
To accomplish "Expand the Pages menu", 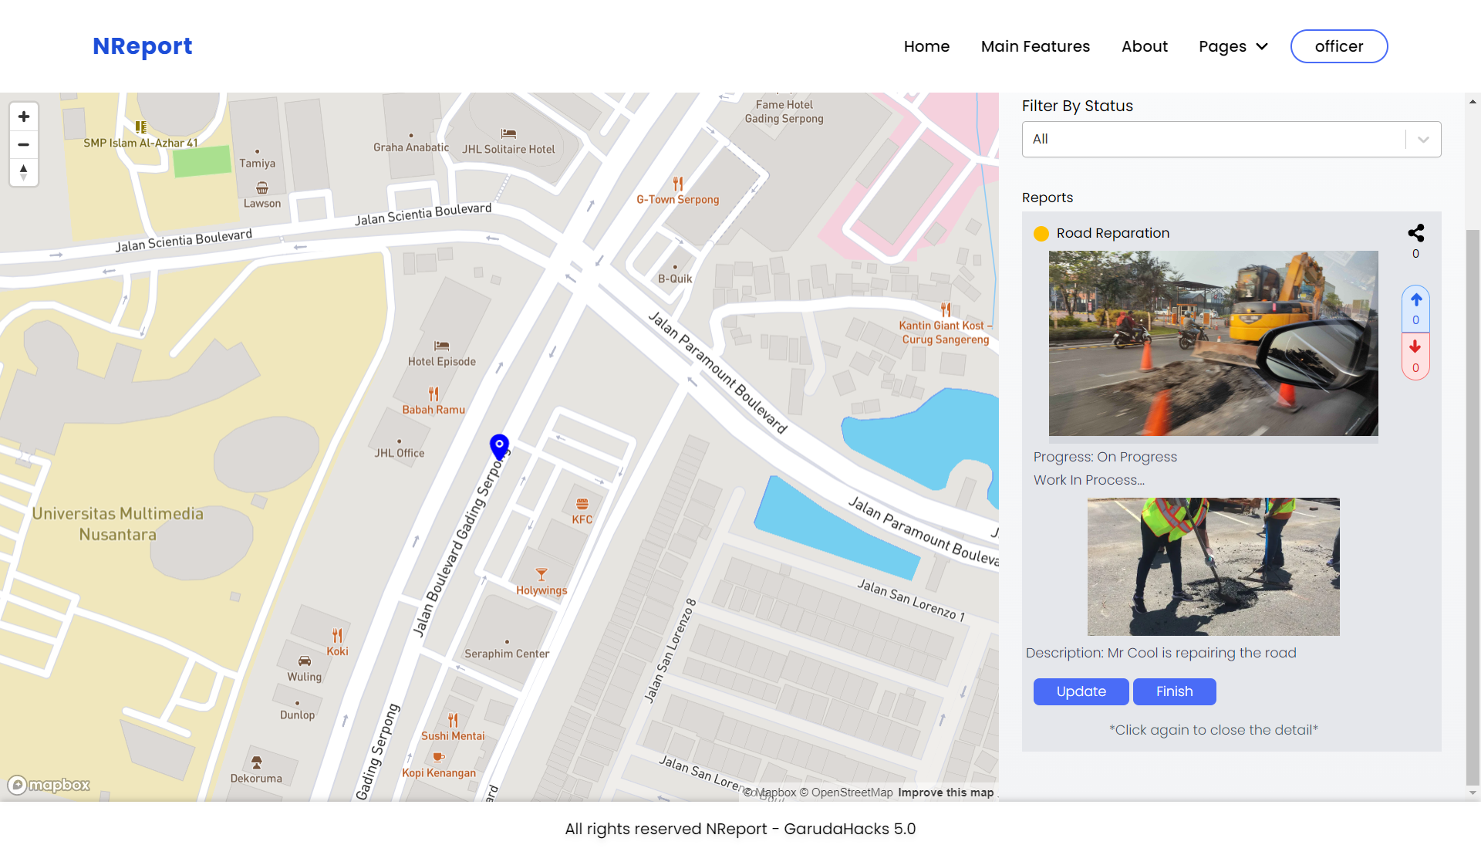I will pos(1233,46).
